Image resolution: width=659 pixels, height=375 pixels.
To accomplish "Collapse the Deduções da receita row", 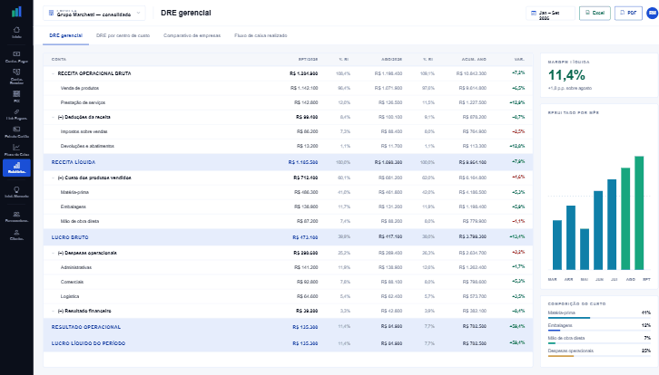I will [53, 117].
